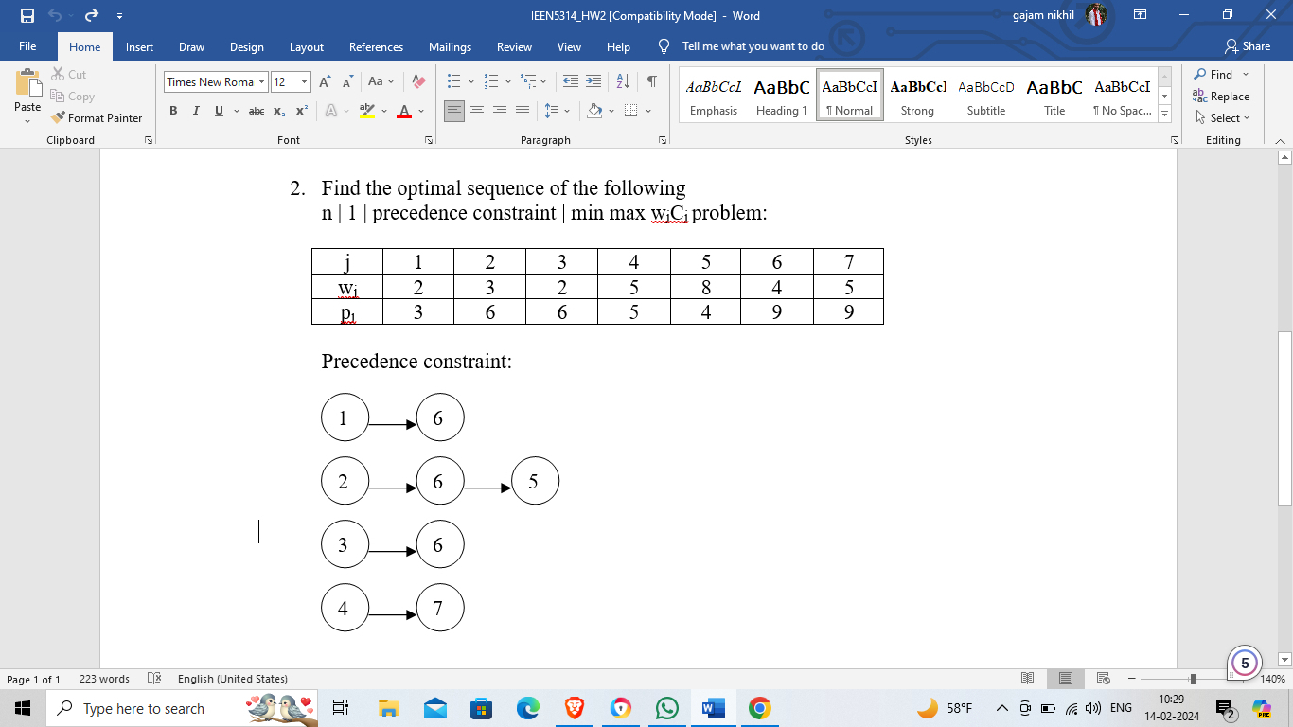Apply strikethrough formatting
This screenshot has height=727, width=1293.
click(256, 111)
